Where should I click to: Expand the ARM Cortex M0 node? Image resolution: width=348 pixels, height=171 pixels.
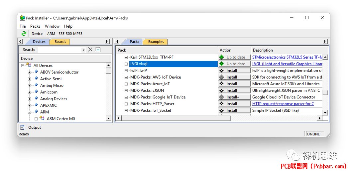[x=36, y=119]
